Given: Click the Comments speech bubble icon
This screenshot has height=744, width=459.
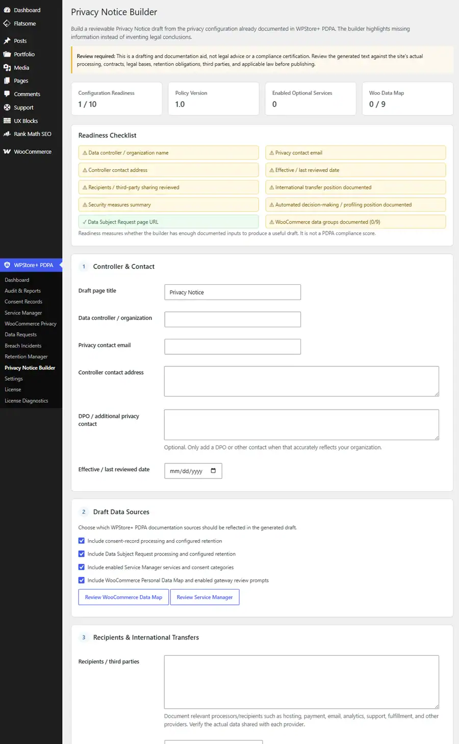Looking at the screenshot, I should tap(7, 94).
